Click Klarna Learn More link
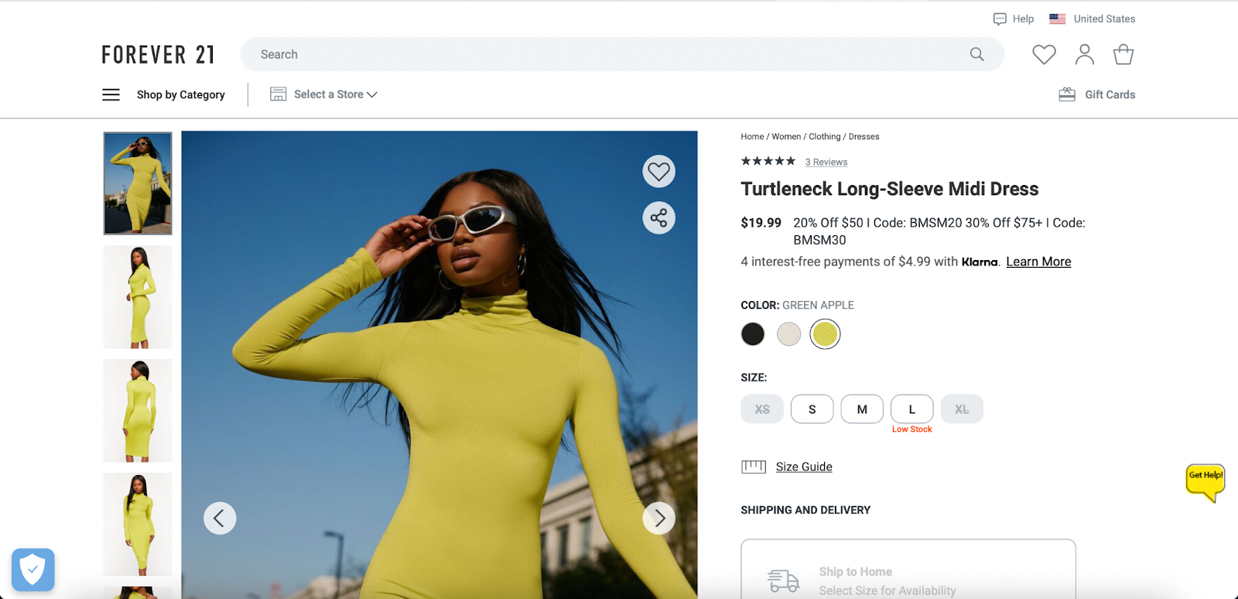The height and width of the screenshot is (599, 1238). tap(1038, 262)
